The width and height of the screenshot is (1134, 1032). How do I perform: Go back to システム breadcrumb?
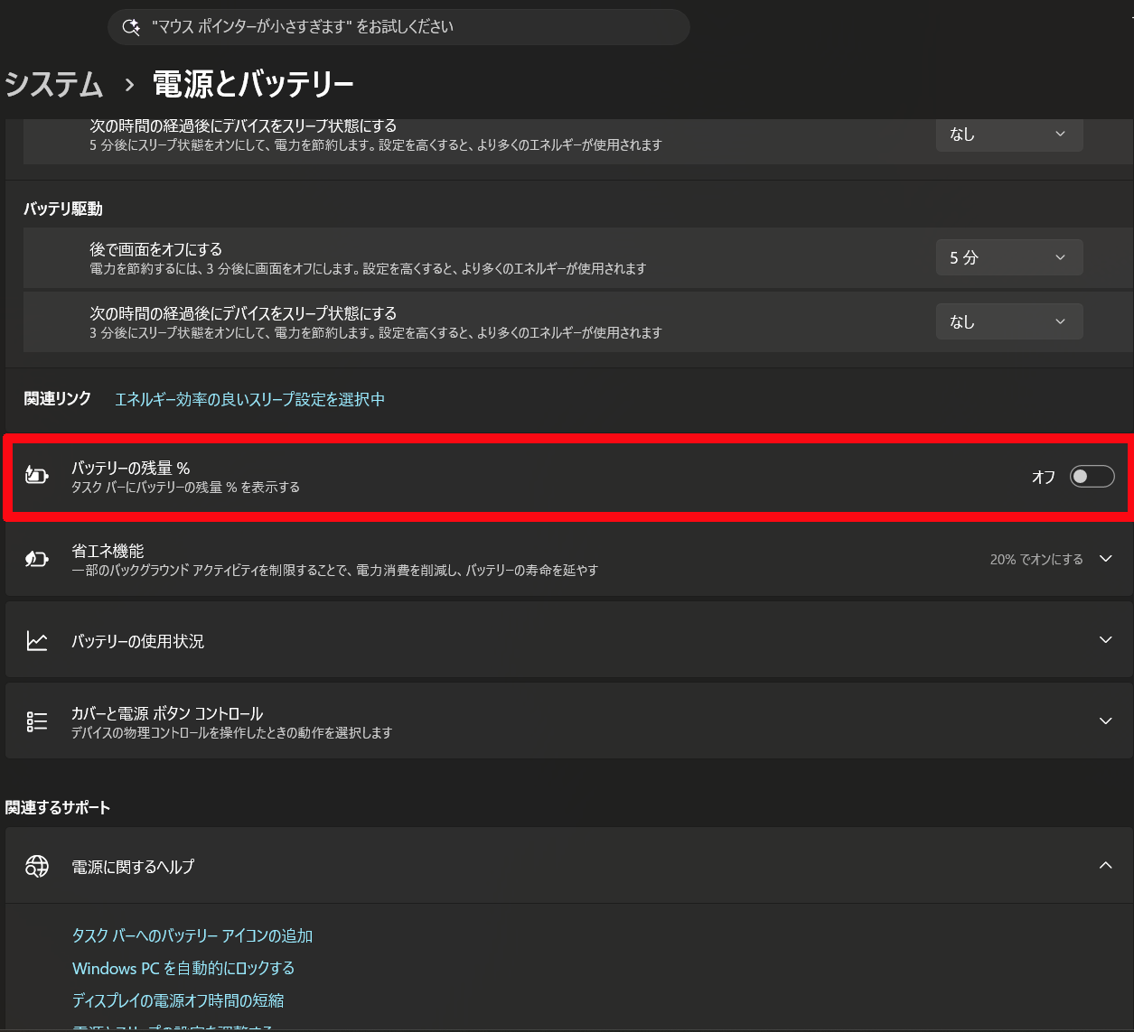(x=54, y=85)
